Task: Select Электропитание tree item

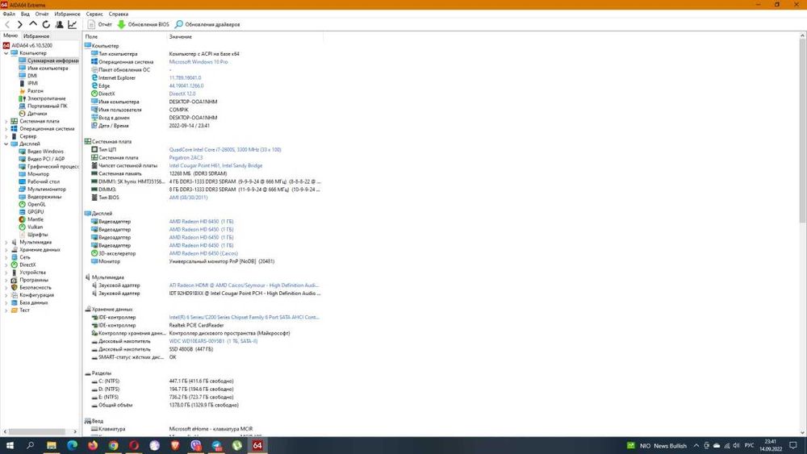Action: (46, 98)
